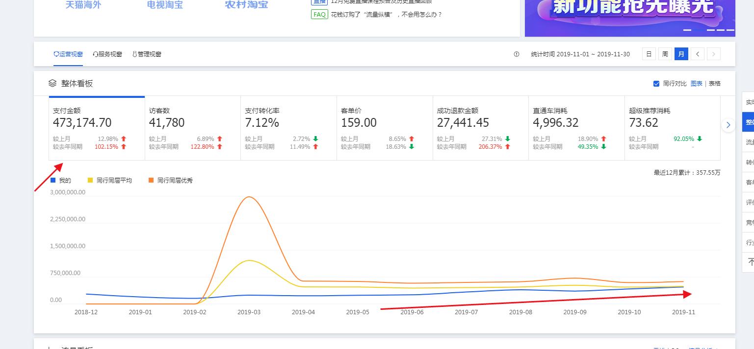
Task: Click the 新功能抢先曝光 banner
Action: click(x=630, y=15)
